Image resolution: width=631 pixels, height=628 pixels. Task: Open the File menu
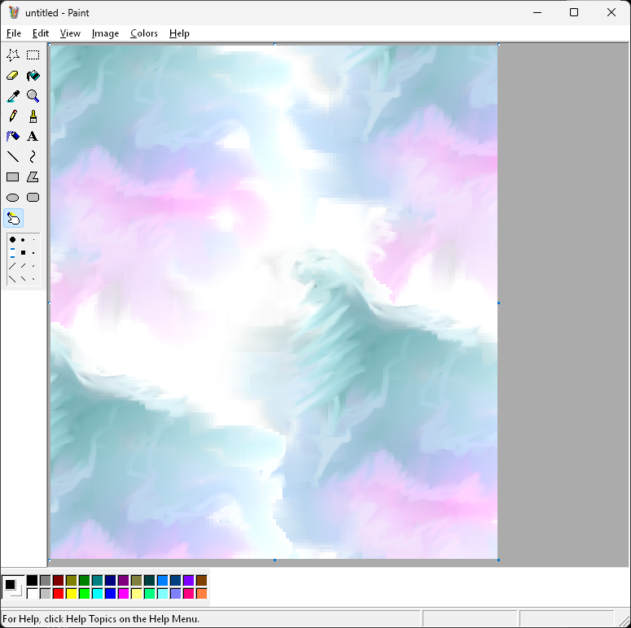click(x=14, y=33)
